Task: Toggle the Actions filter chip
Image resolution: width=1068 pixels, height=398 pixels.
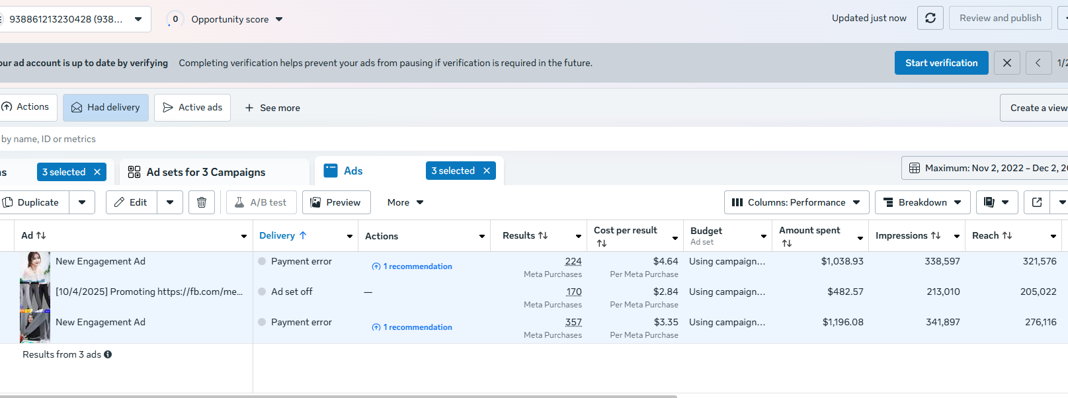Action: 26,107
